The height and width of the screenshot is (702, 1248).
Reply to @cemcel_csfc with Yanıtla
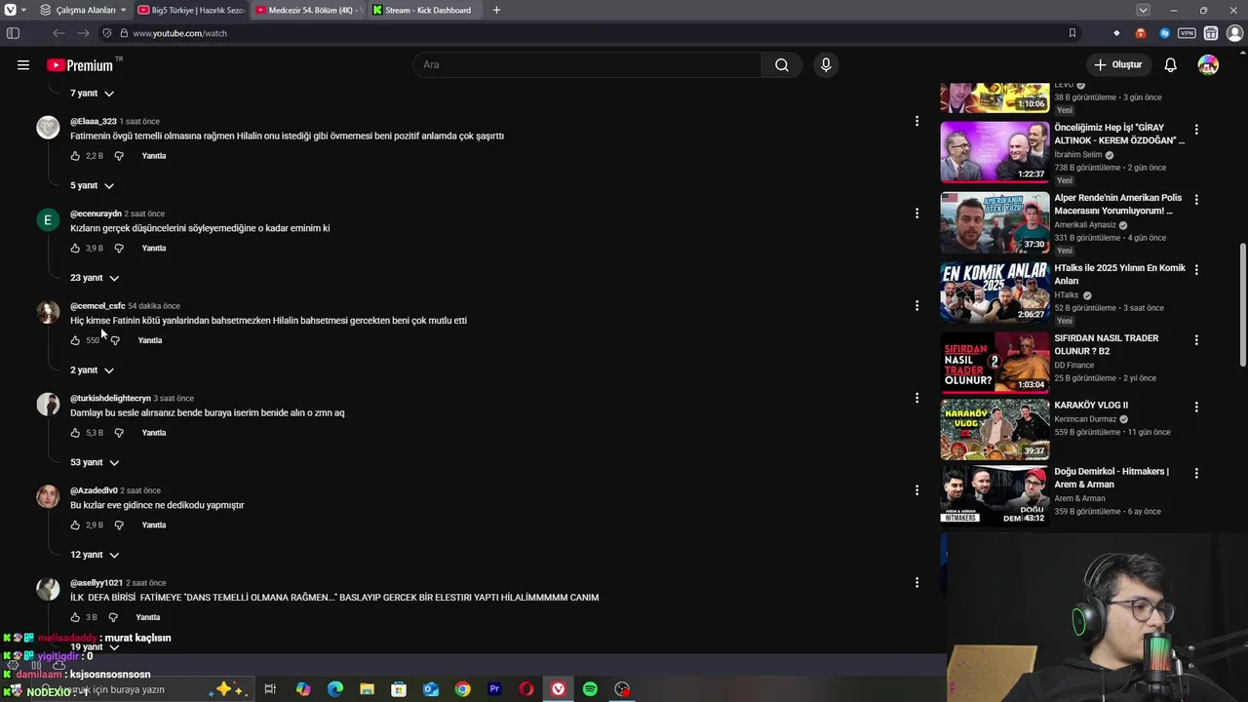pos(150,340)
